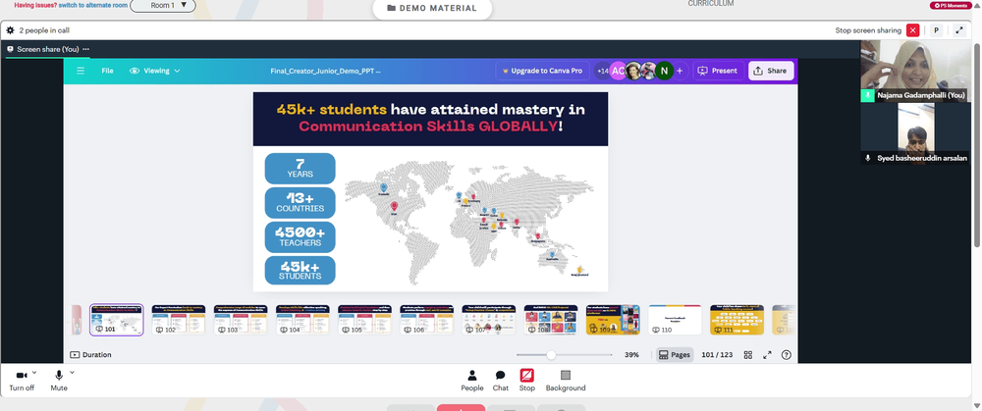
Task: Select slide thumbnail 102
Action: pos(179,320)
